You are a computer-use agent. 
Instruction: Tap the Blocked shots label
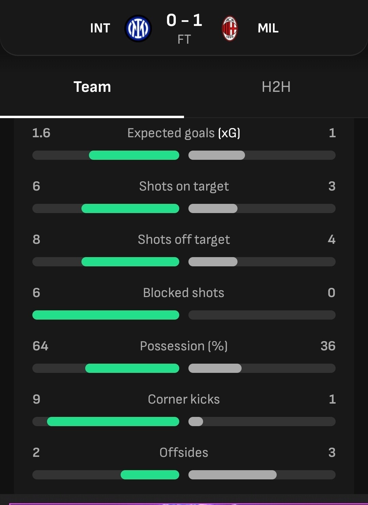(x=184, y=293)
